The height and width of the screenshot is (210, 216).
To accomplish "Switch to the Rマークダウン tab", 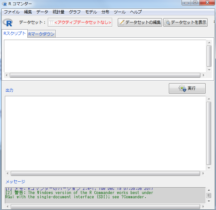I will pos(41,34).
